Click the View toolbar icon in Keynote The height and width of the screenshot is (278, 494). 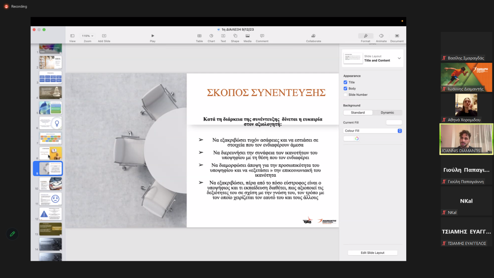72,36
